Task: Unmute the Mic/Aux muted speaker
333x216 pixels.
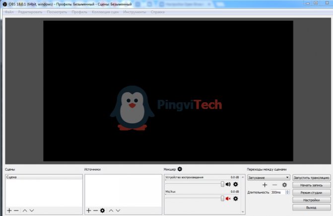Action: click(x=228, y=199)
